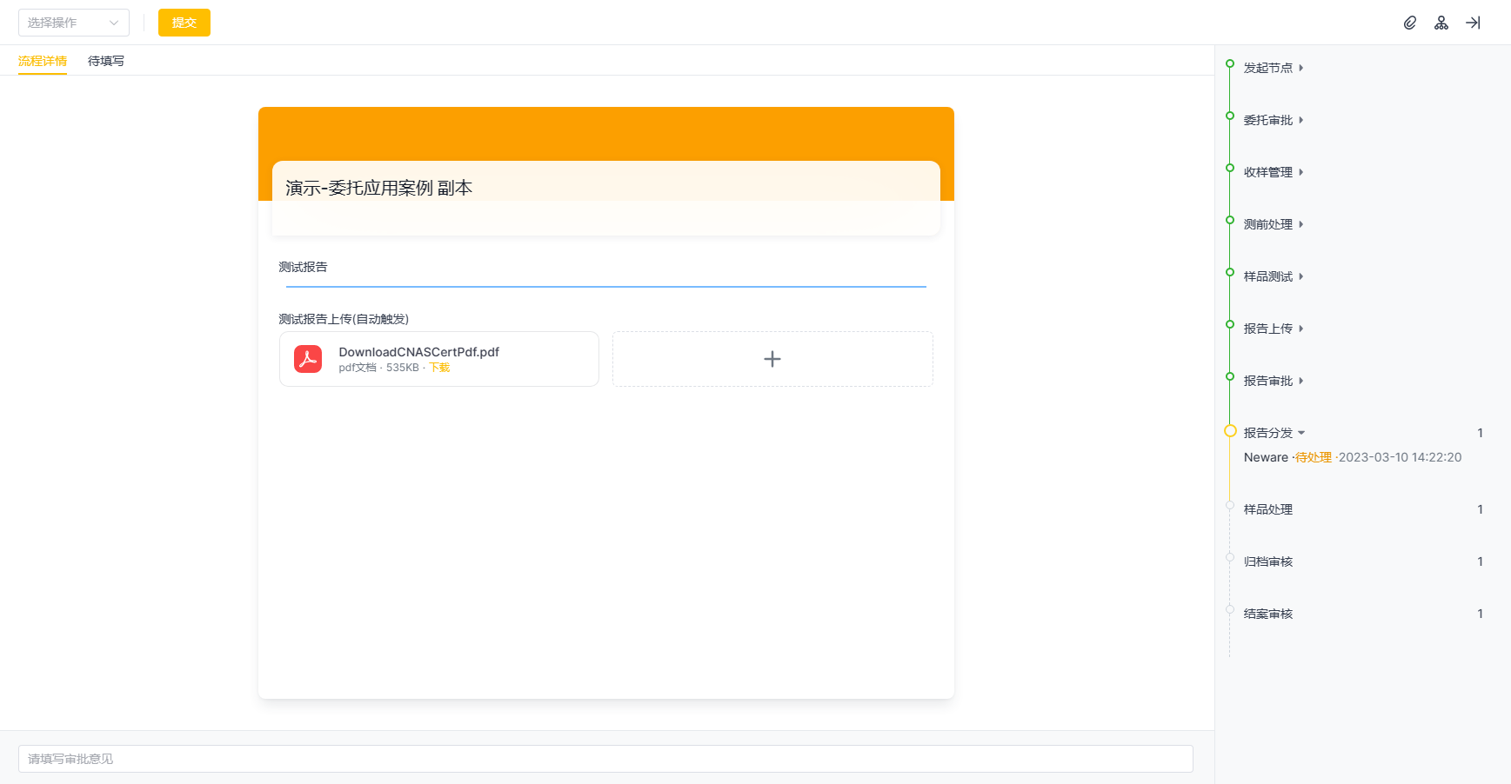Open the 选择操作 dropdown
This screenshot has width=1511, height=784.
tap(74, 23)
